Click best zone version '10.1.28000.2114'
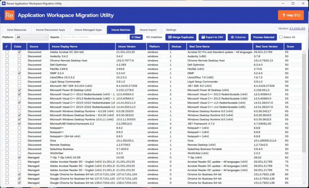 coord(265,141)
